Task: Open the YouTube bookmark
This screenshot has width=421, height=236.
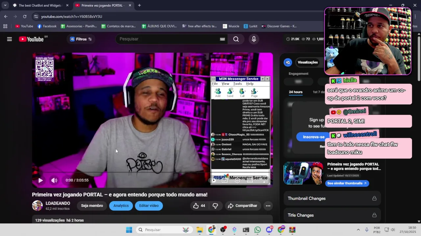Action: 24,26
